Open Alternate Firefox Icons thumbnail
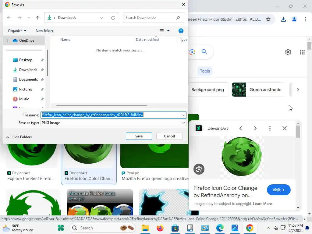This screenshot has height=234, width=312. 100,202
